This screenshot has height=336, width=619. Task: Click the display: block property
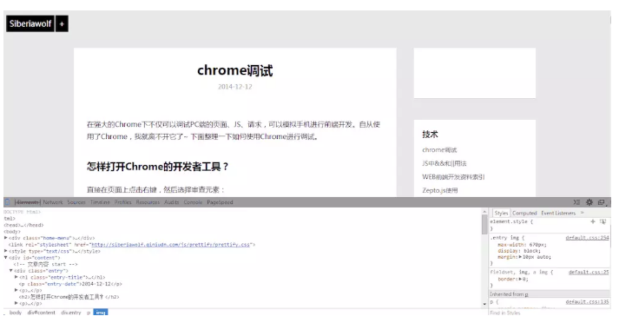click(519, 251)
